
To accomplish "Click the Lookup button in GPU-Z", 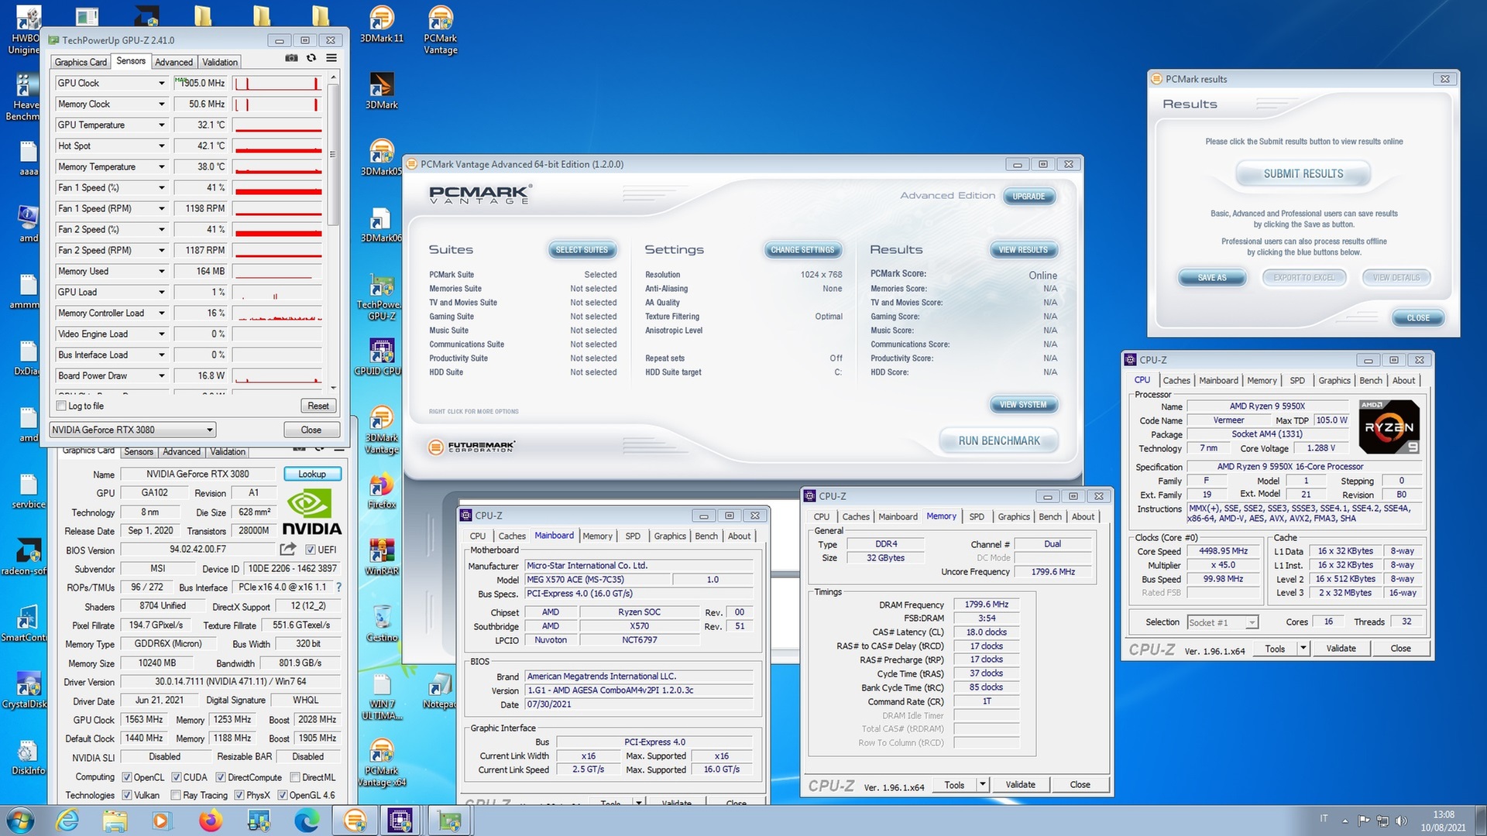I will (312, 474).
